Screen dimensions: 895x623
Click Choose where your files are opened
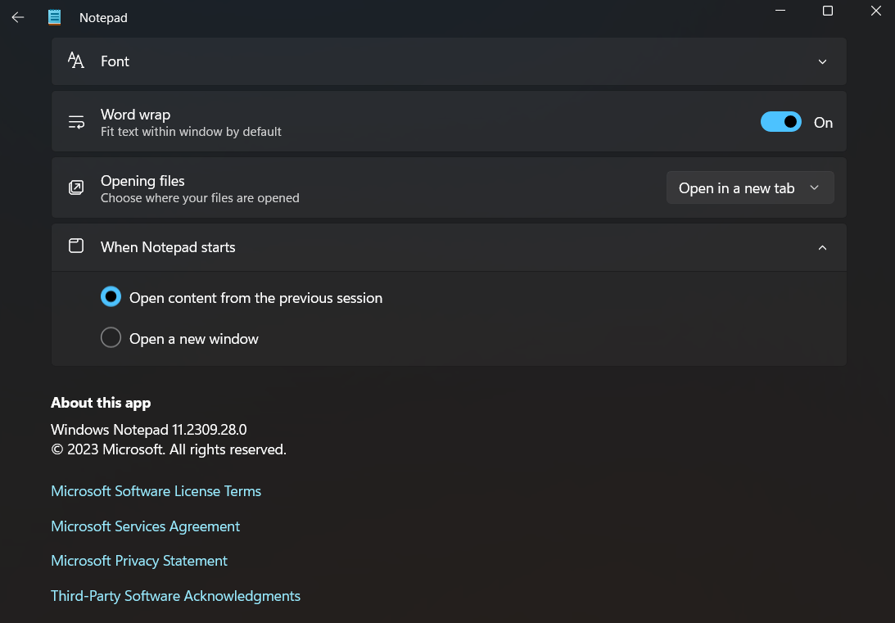pos(200,198)
